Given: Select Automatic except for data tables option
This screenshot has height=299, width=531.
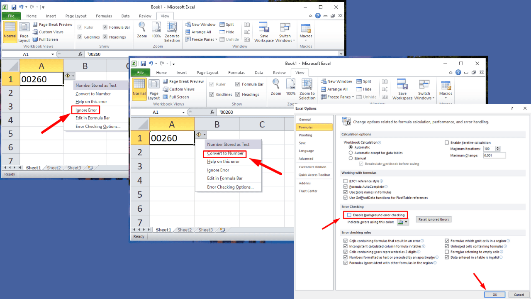Looking at the screenshot, I should [351, 153].
